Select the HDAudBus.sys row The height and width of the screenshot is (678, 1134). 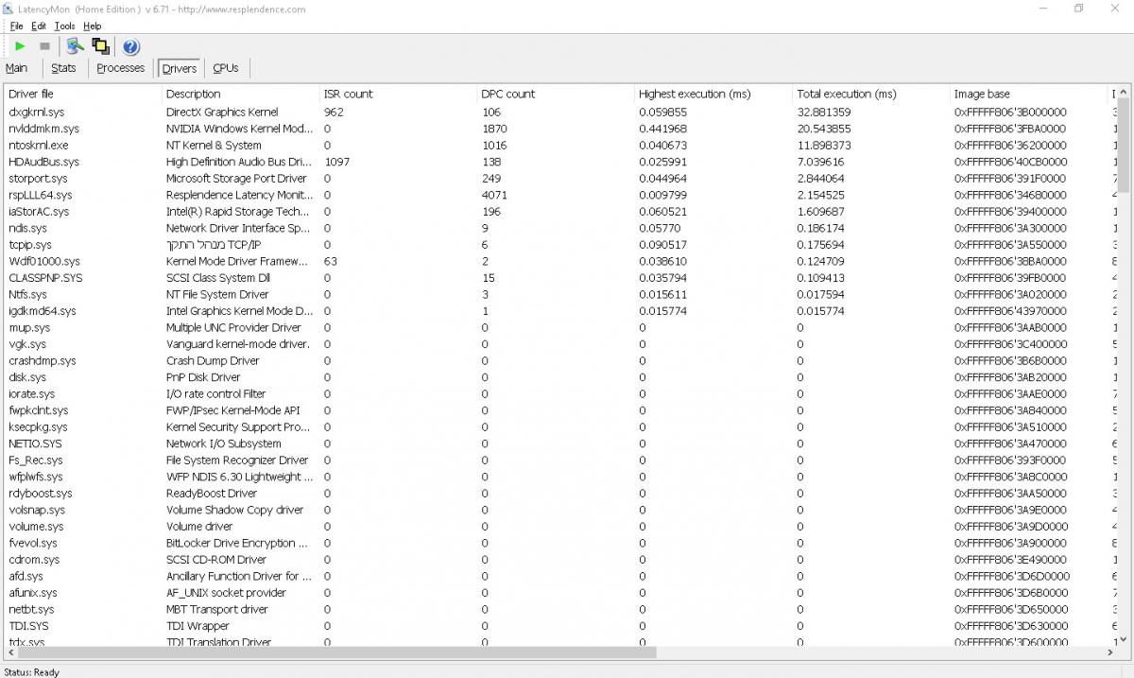(559, 162)
